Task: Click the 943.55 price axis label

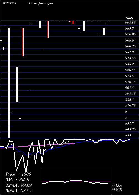Action: coord(130,58)
